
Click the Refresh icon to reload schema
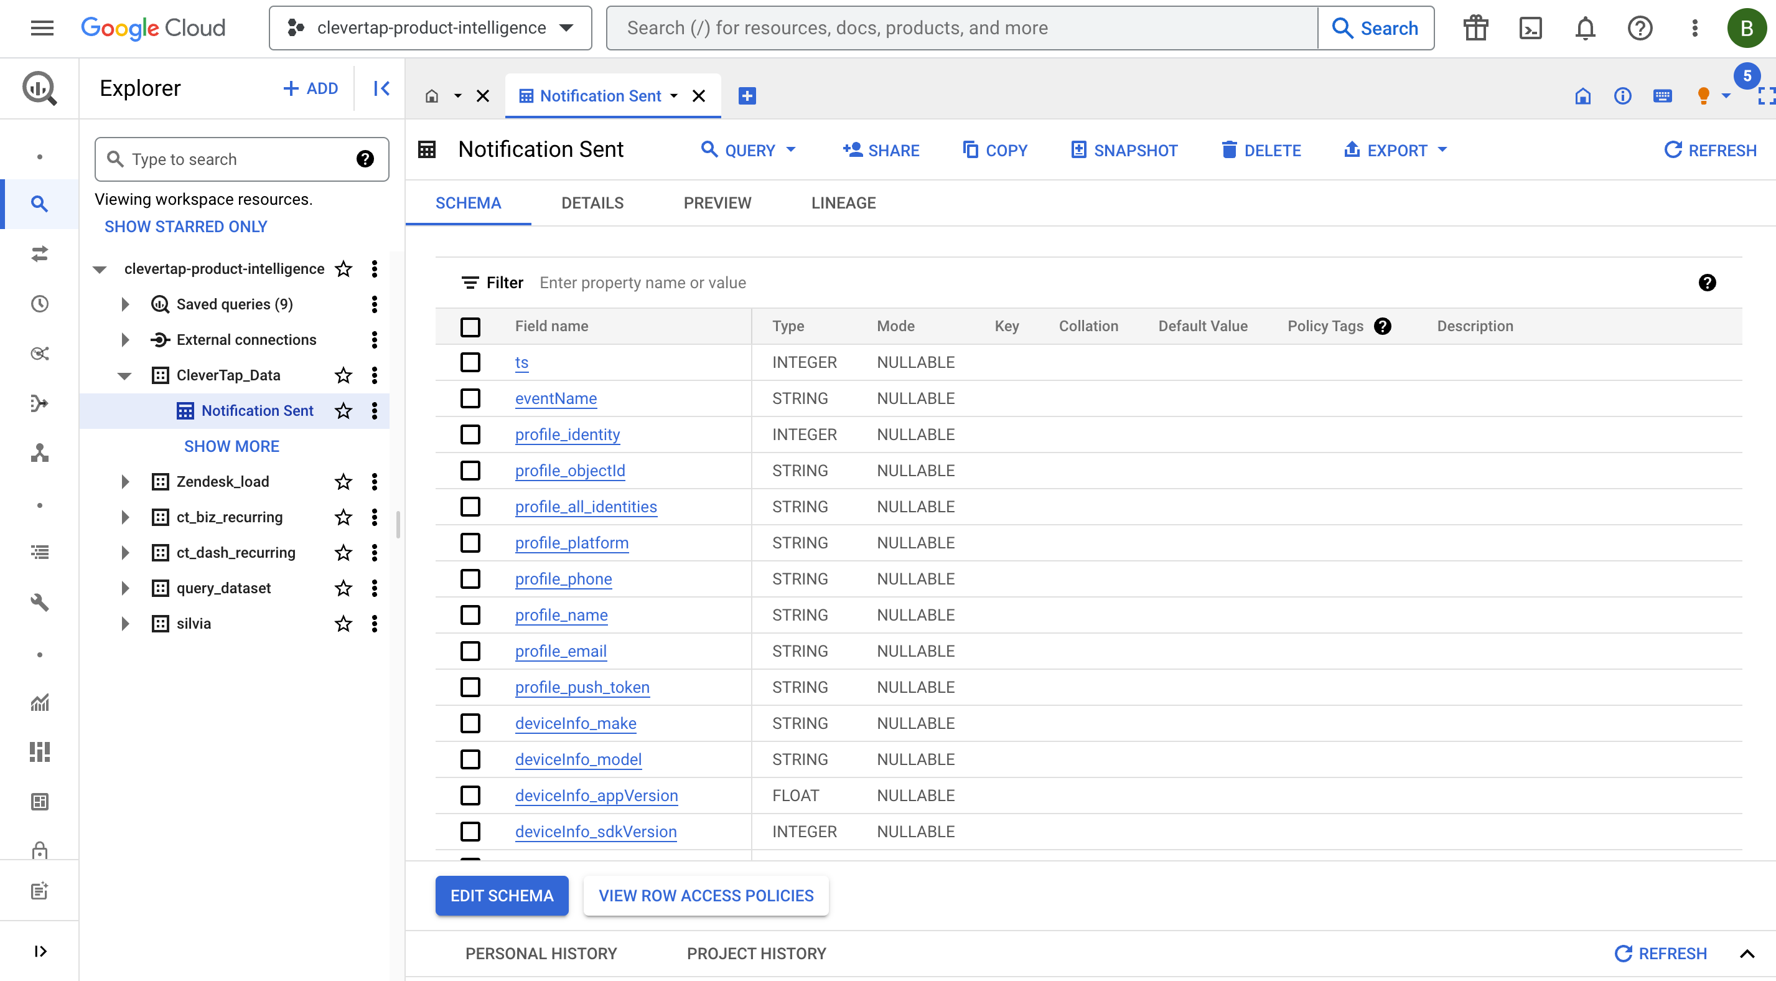point(1673,150)
